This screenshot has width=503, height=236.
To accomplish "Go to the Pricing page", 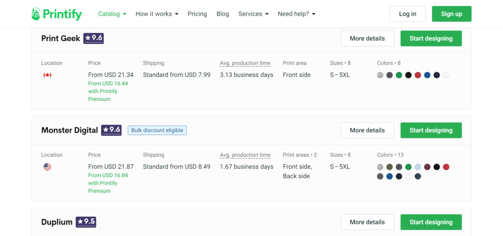I will point(197,14).
